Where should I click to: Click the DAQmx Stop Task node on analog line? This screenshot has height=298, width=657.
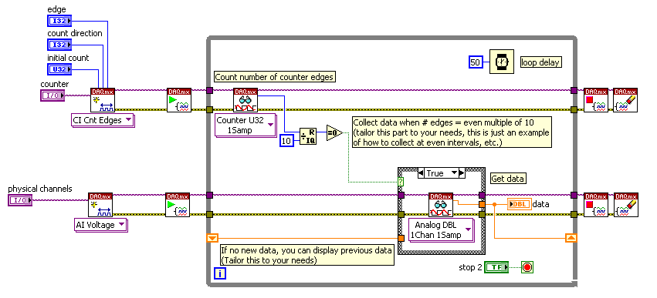[596, 204]
